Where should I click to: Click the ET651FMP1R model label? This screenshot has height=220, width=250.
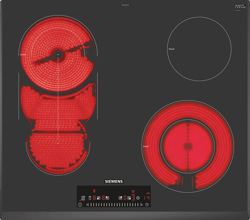[x=125, y=5]
